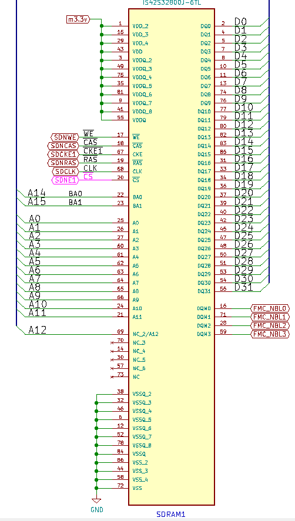Click the A14 net label

point(37,193)
